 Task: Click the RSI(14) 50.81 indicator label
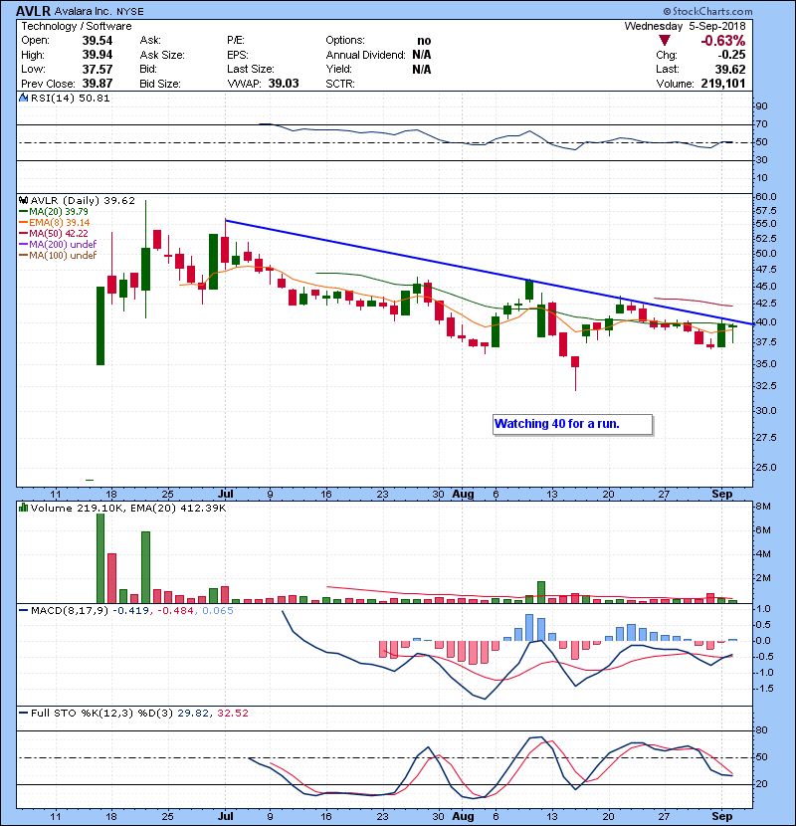70,98
